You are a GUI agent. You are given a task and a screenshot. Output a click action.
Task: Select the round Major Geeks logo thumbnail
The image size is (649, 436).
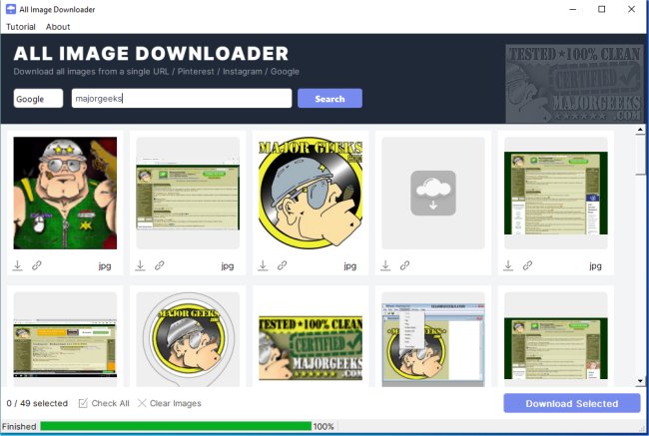pos(311,194)
